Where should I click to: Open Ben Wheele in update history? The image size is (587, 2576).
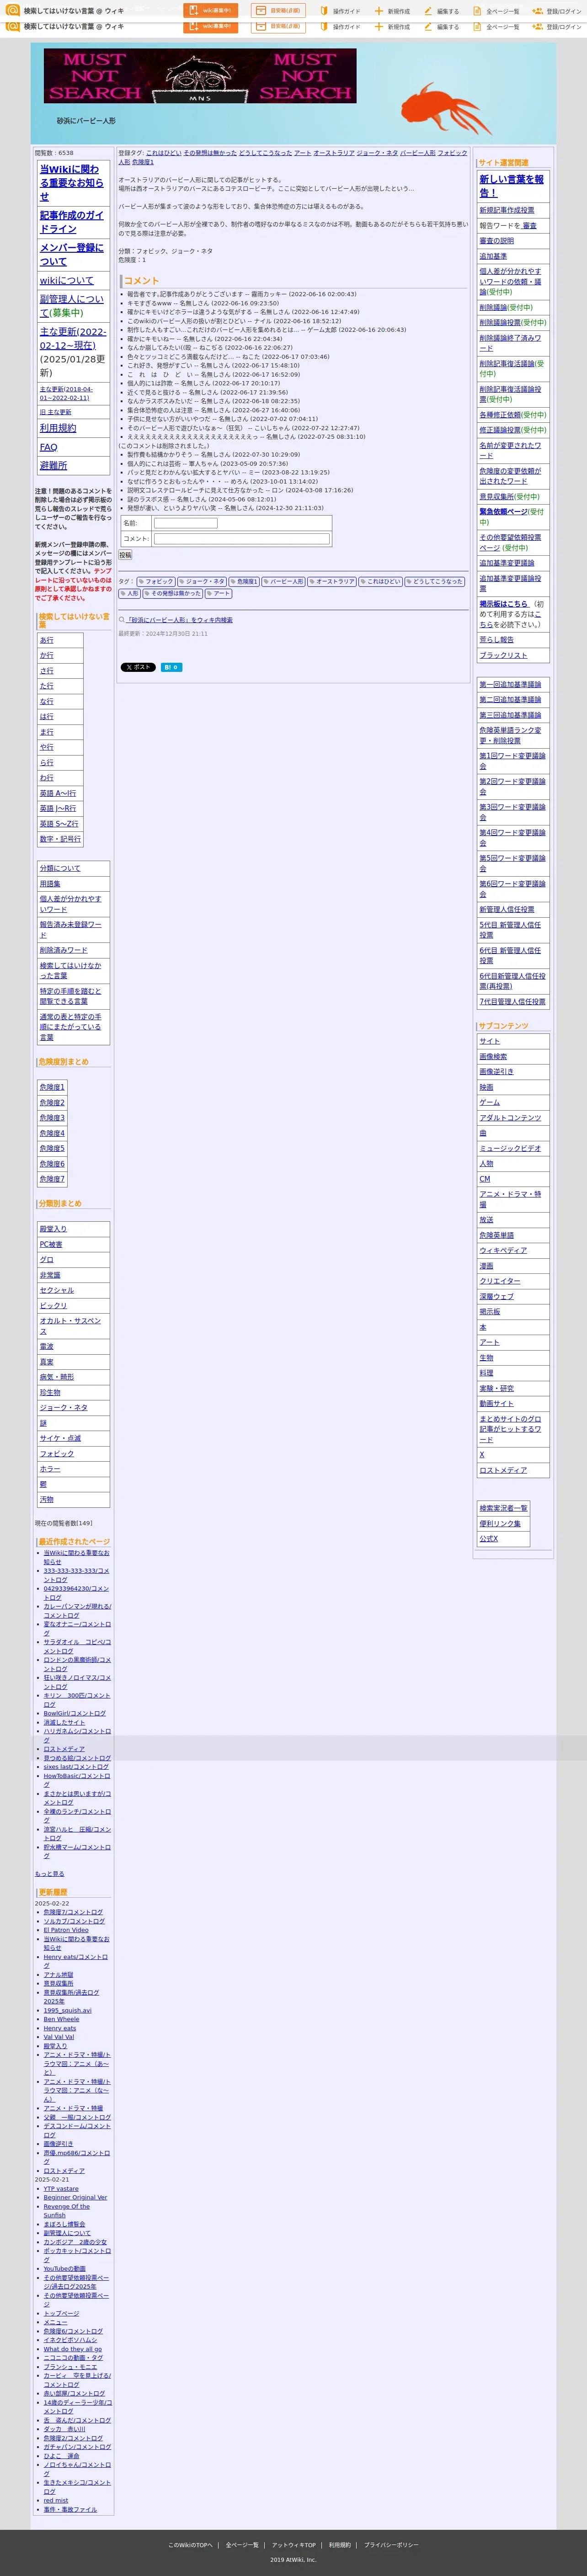click(62, 2019)
